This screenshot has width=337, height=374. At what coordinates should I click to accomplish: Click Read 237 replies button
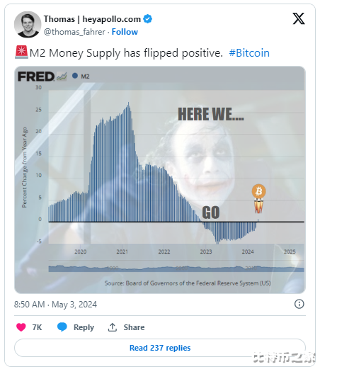[x=160, y=348]
